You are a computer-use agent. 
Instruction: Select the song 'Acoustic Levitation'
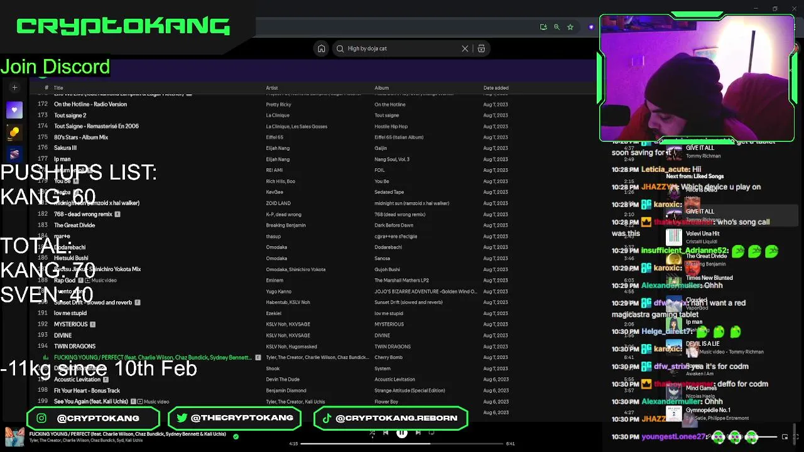coord(77,380)
